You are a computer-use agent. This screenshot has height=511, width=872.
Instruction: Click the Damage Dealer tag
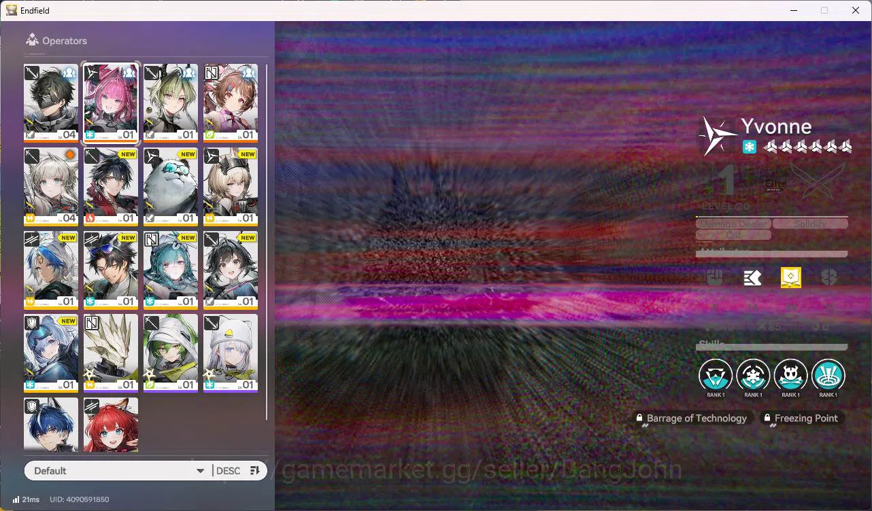coord(733,224)
